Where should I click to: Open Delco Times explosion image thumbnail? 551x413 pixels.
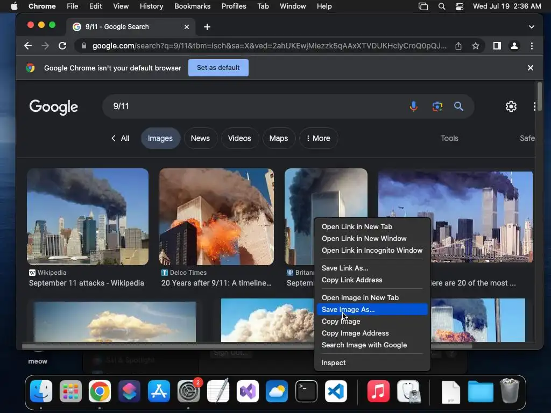[x=216, y=217]
